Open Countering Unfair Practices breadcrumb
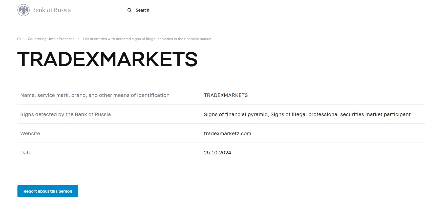 (51, 39)
